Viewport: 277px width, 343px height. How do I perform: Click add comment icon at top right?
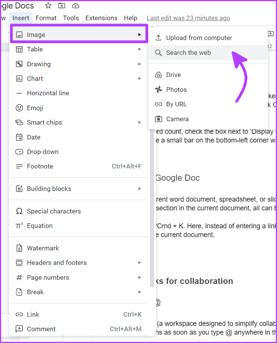pyautogui.click(x=271, y=34)
